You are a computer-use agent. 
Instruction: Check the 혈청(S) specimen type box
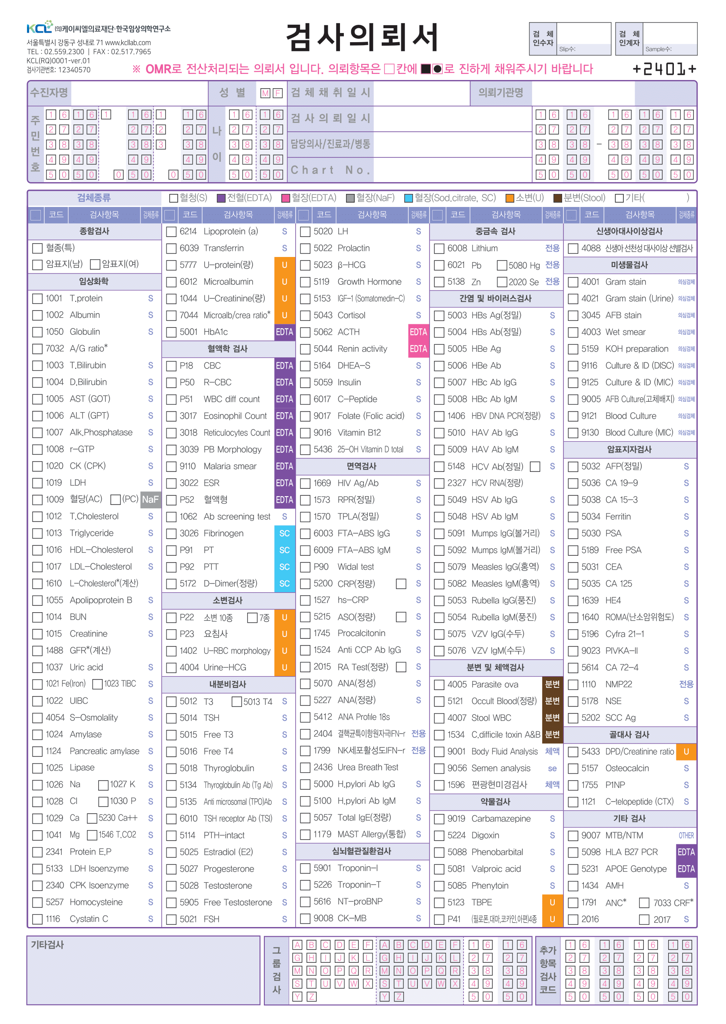[174, 198]
